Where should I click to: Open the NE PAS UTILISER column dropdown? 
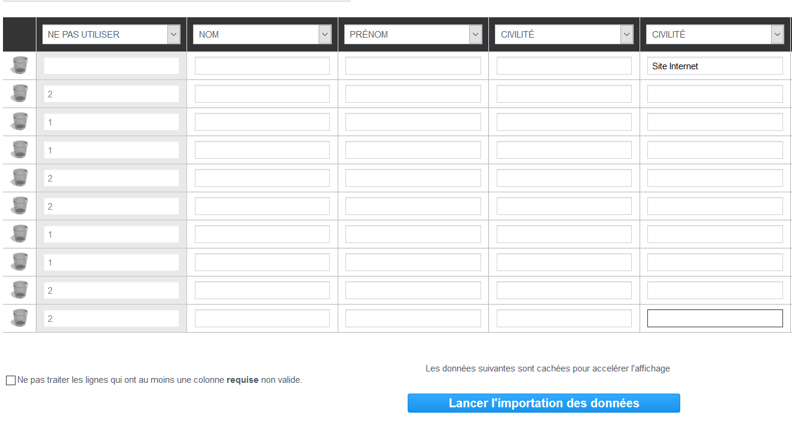(x=173, y=34)
